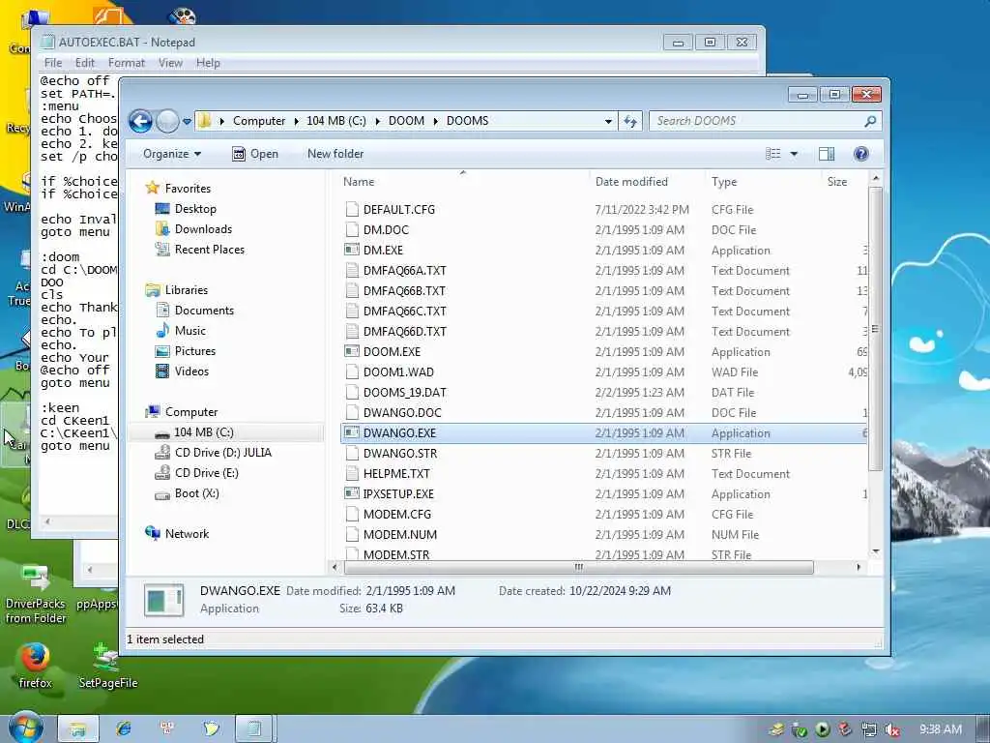Select 104 MB (C:) drive in navigation pane
The height and width of the screenshot is (743, 990).
(x=203, y=432)
